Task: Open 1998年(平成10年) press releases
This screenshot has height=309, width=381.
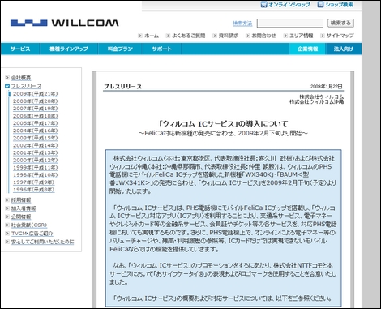Action: point(36,175)
